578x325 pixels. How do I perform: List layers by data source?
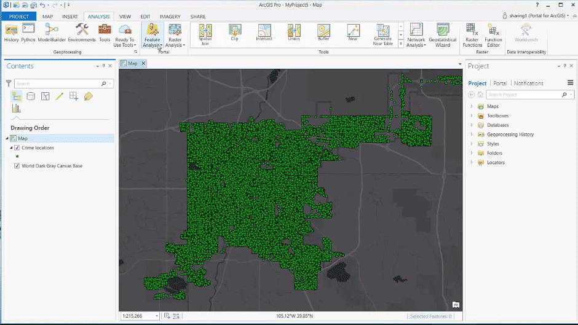(31, 96)
